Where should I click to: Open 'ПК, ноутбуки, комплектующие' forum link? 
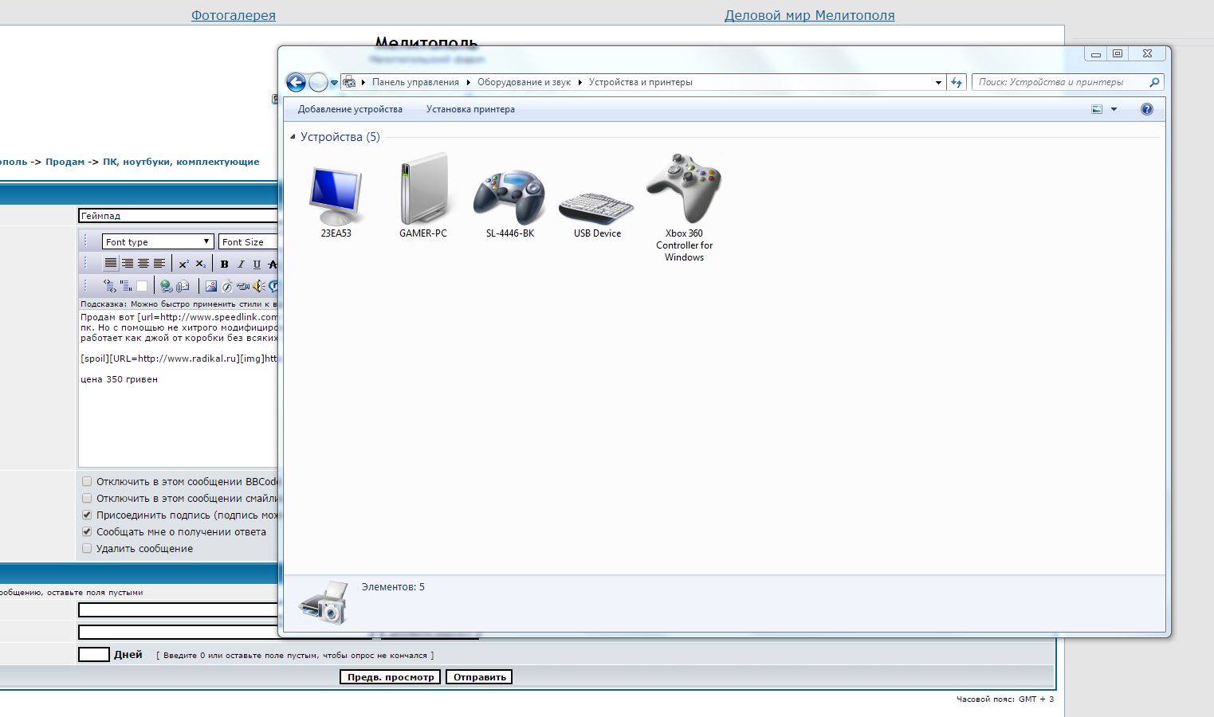[x=181, y=162]
